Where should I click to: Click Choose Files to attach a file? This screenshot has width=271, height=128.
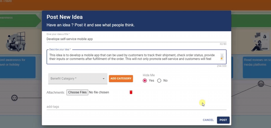coord(77,92)
